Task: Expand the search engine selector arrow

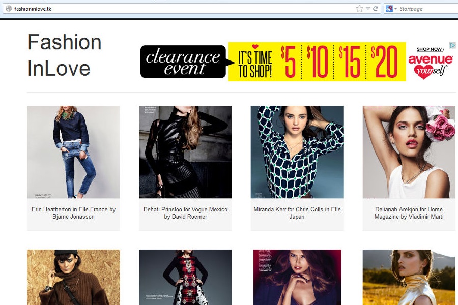Action: pos(395,9)
